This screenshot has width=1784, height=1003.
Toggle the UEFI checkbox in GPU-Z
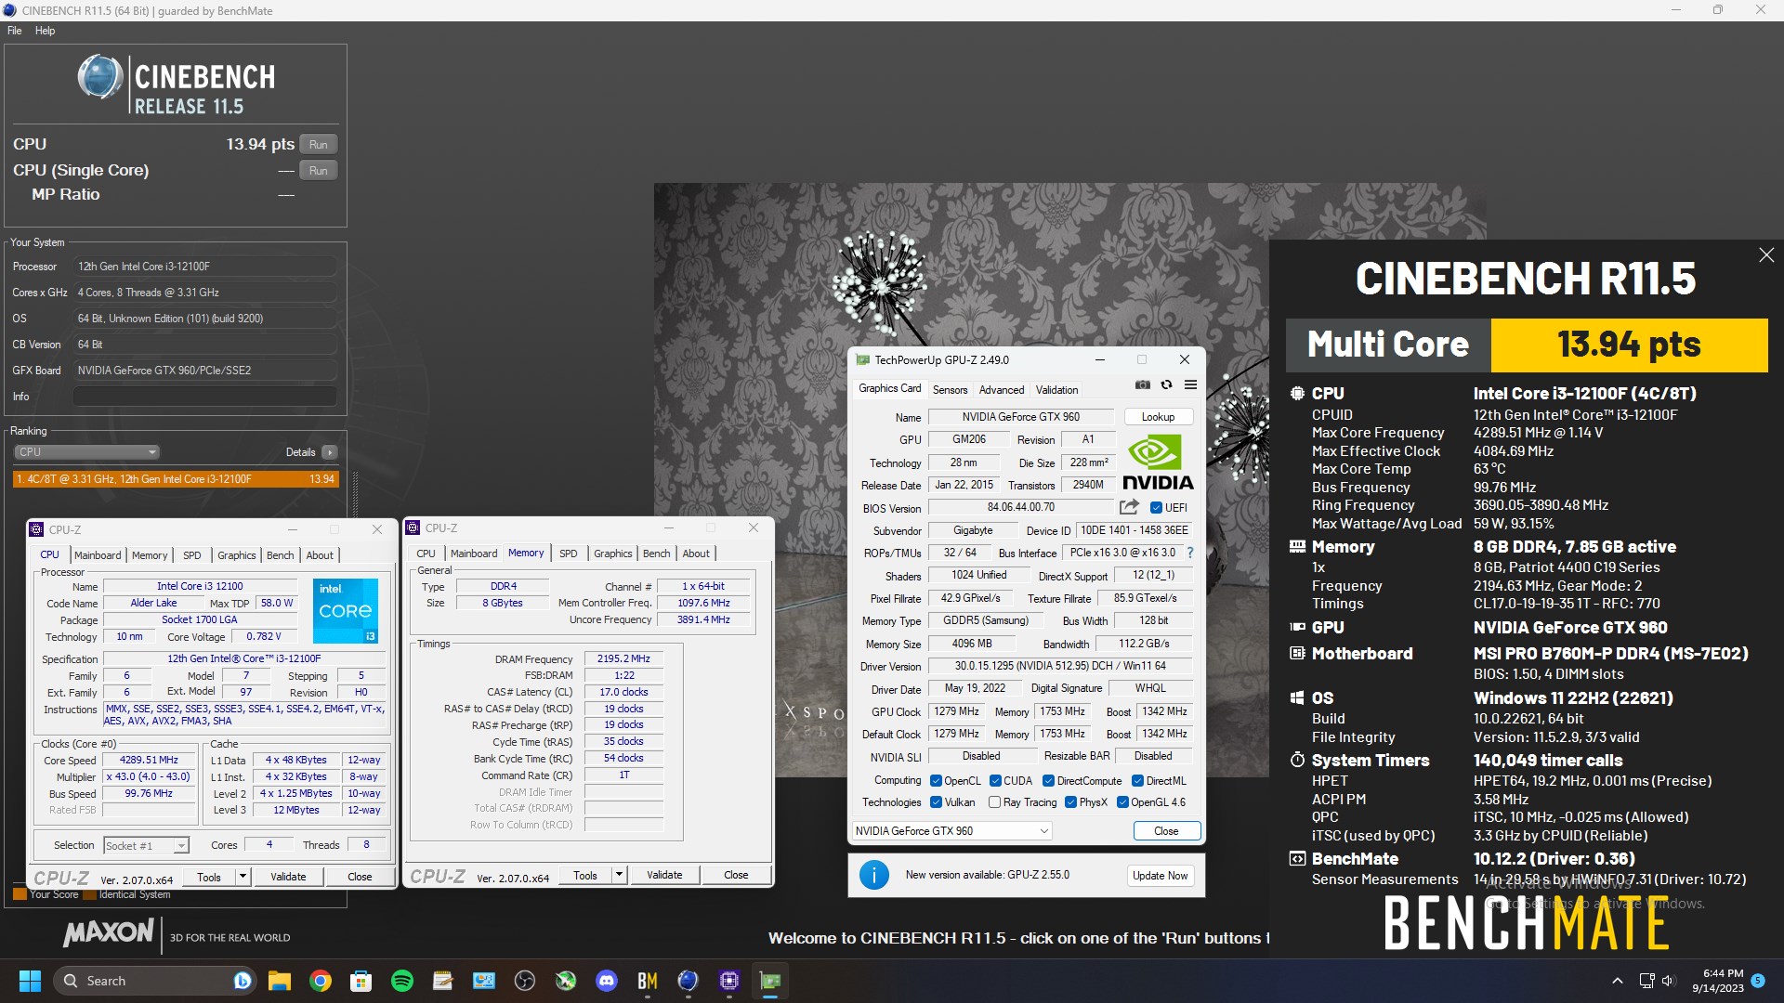[x=1156, y=508]
